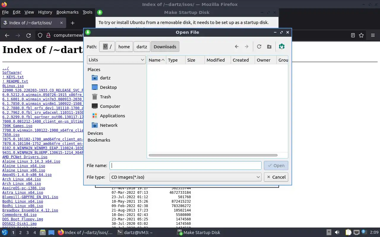Click the horizontal scrollbar of file list
380x237 pixels.
213,155
